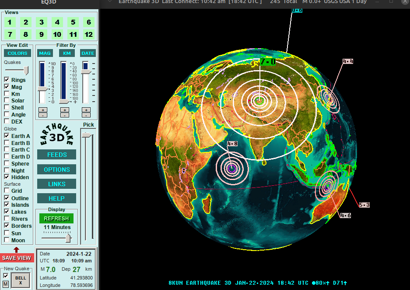This screenshot has height=290, width=410.
Task: Select view preset 8
Action: pos(26,34)
